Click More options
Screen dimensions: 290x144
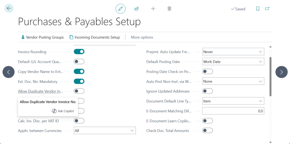(x=142, y=37)
